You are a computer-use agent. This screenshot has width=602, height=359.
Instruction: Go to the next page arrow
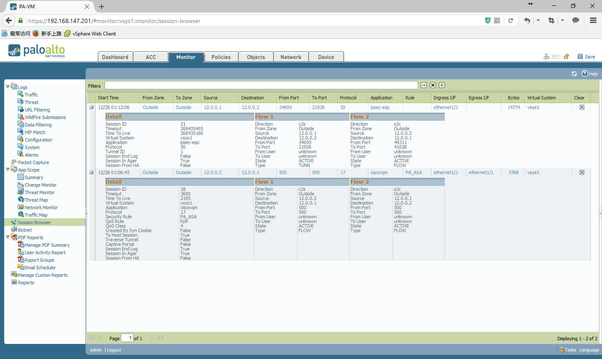point(151,338)
